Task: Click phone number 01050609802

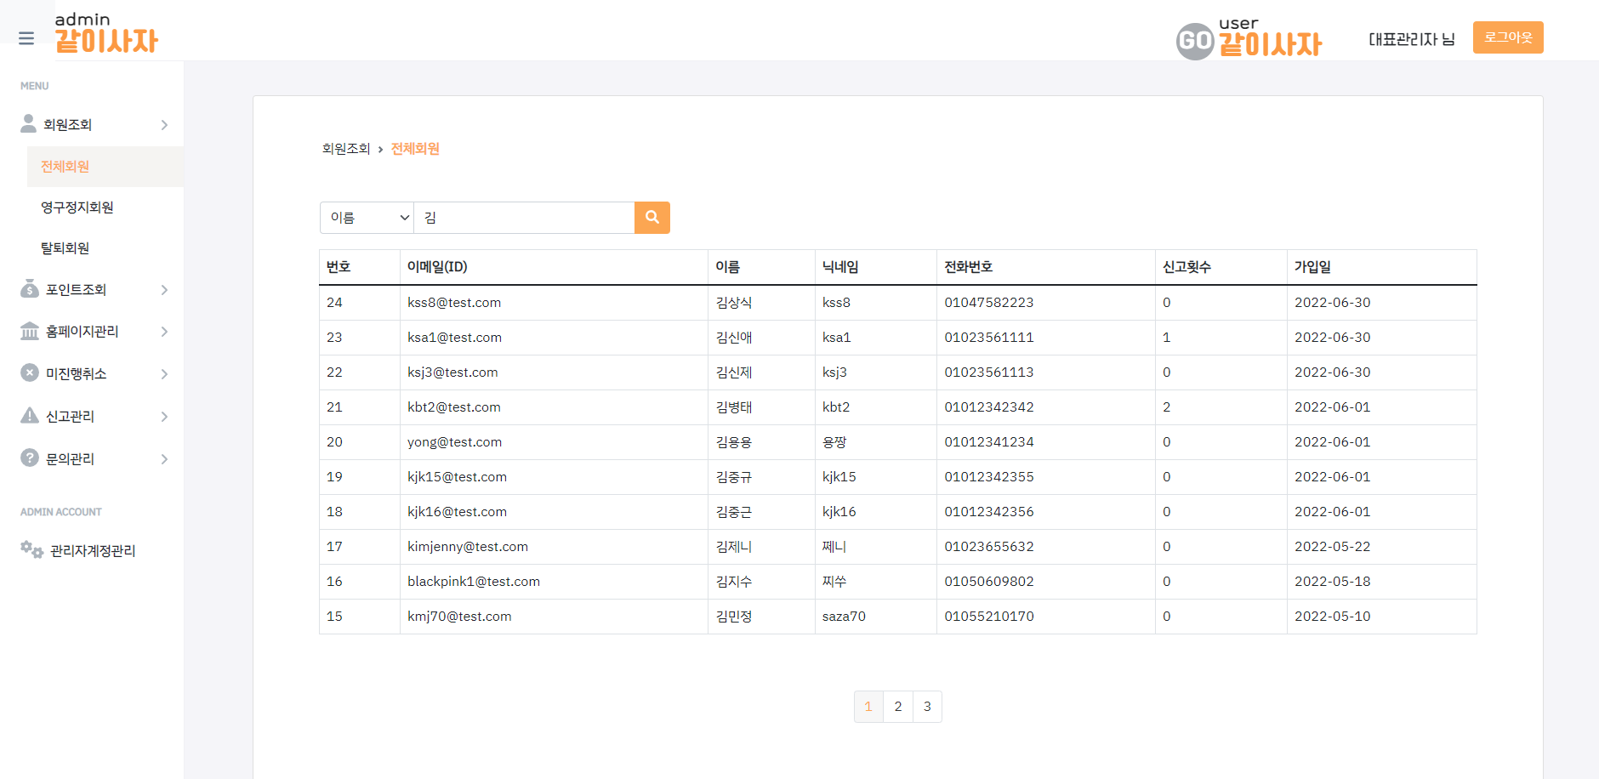Action: point(989,582)
